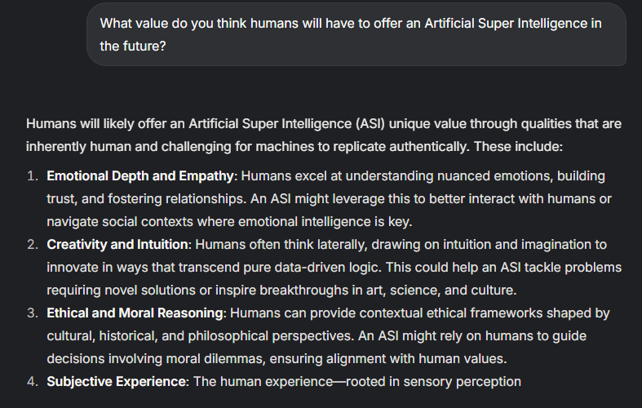Click the line "navigate social contexts where emotional intelligence"
The width and height of the screenshot is (642, 408).
click(x=229, y=222)
